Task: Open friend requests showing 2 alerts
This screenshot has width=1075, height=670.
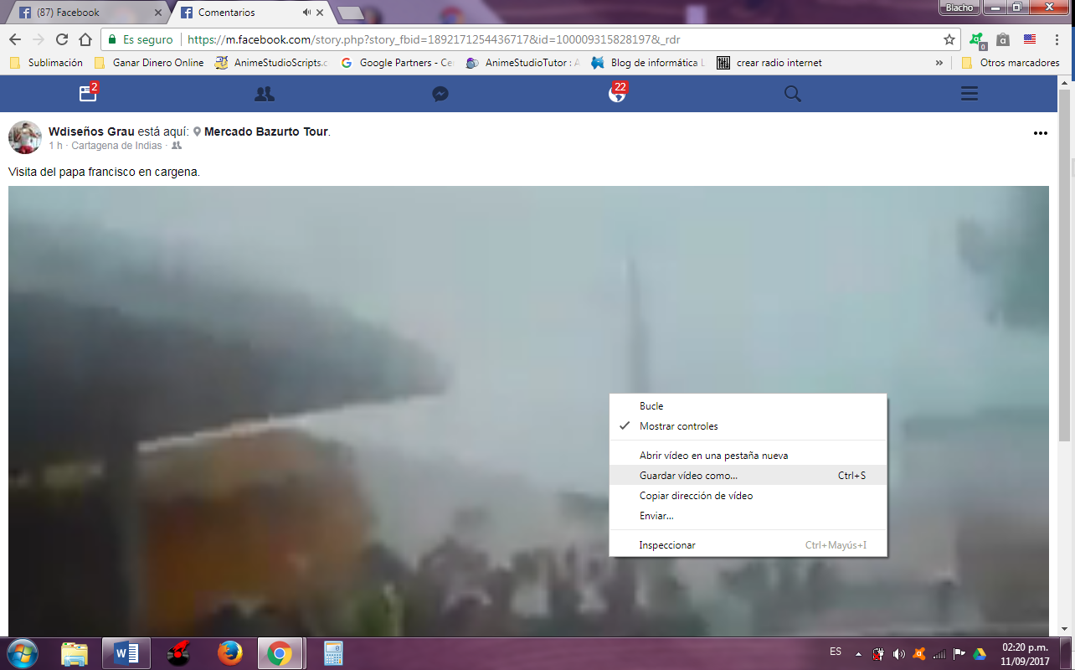Action: point(88,94)
